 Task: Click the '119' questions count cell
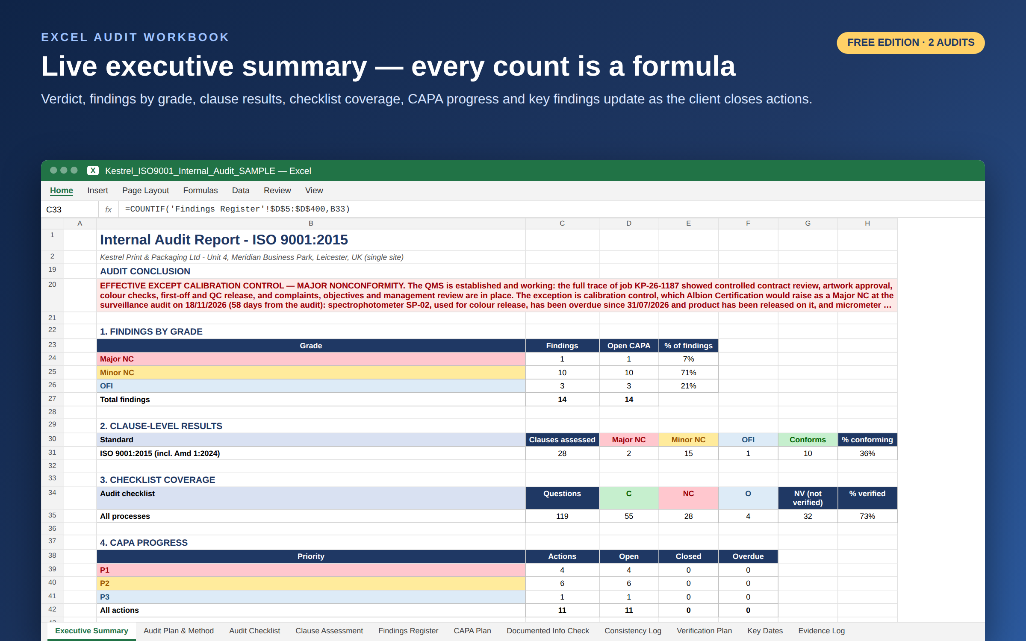pos(562,516)
